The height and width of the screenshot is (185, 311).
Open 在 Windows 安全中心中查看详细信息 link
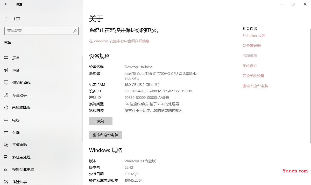tap(119, 41)
